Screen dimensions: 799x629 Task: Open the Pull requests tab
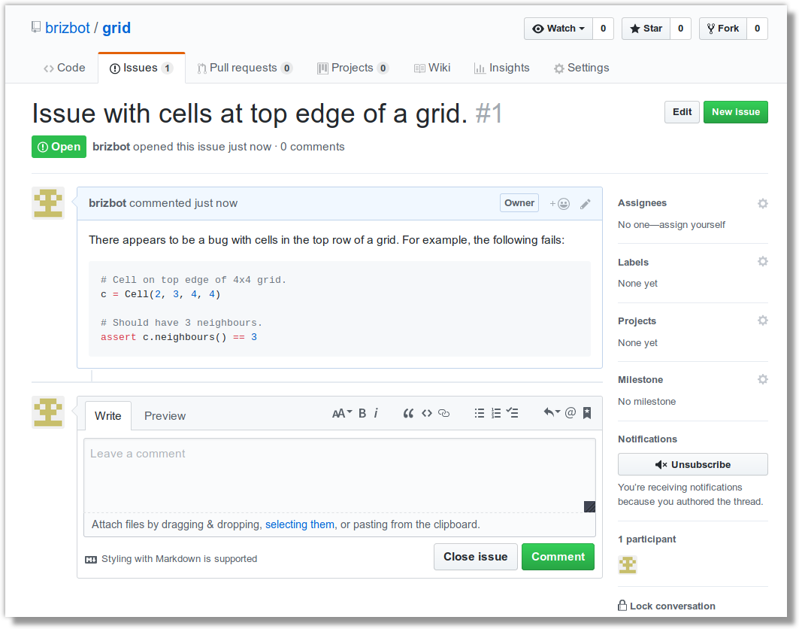tap(244, 68)
